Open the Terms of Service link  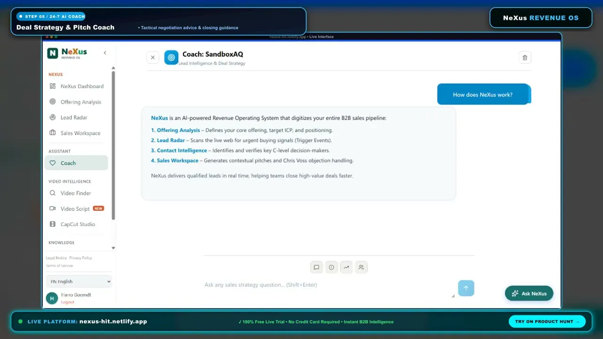[59, 266]
